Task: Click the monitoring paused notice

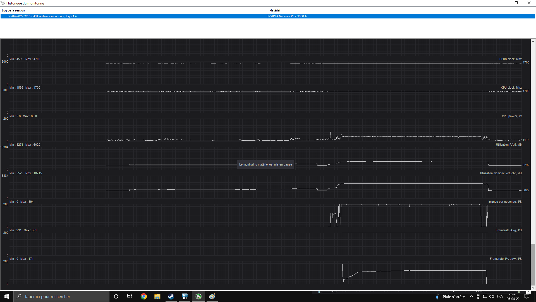Action: coord(265,165)
